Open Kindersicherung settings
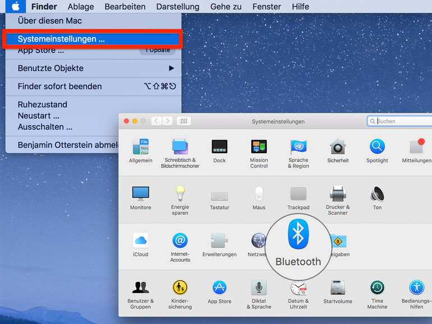 [180, 294]
